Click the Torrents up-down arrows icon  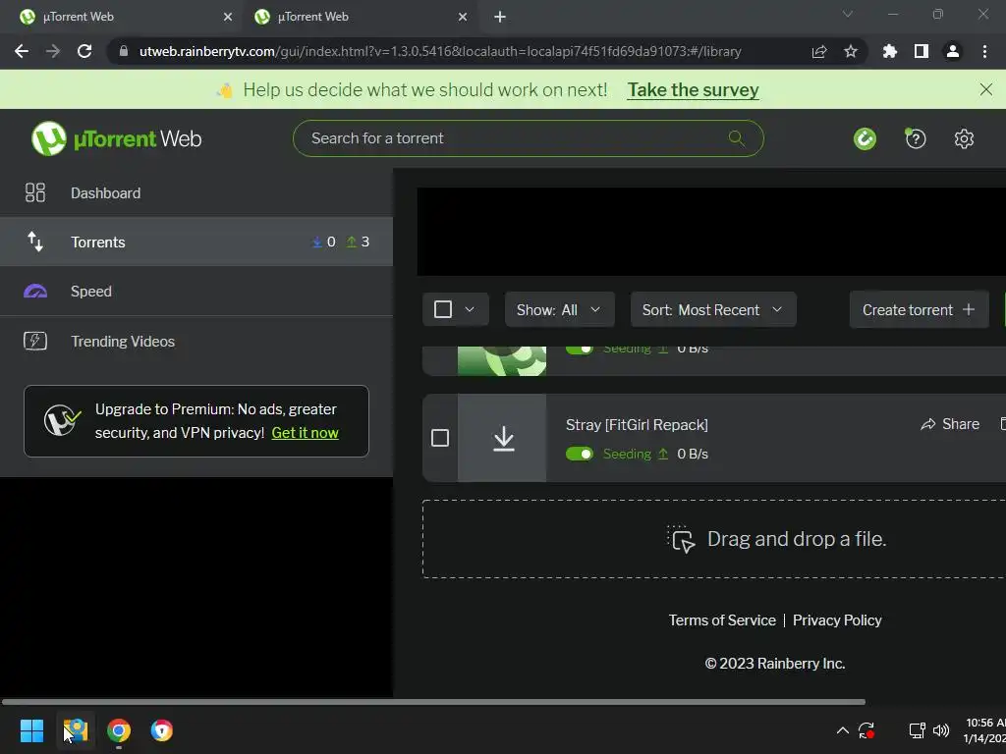click(x=35, y=242)
